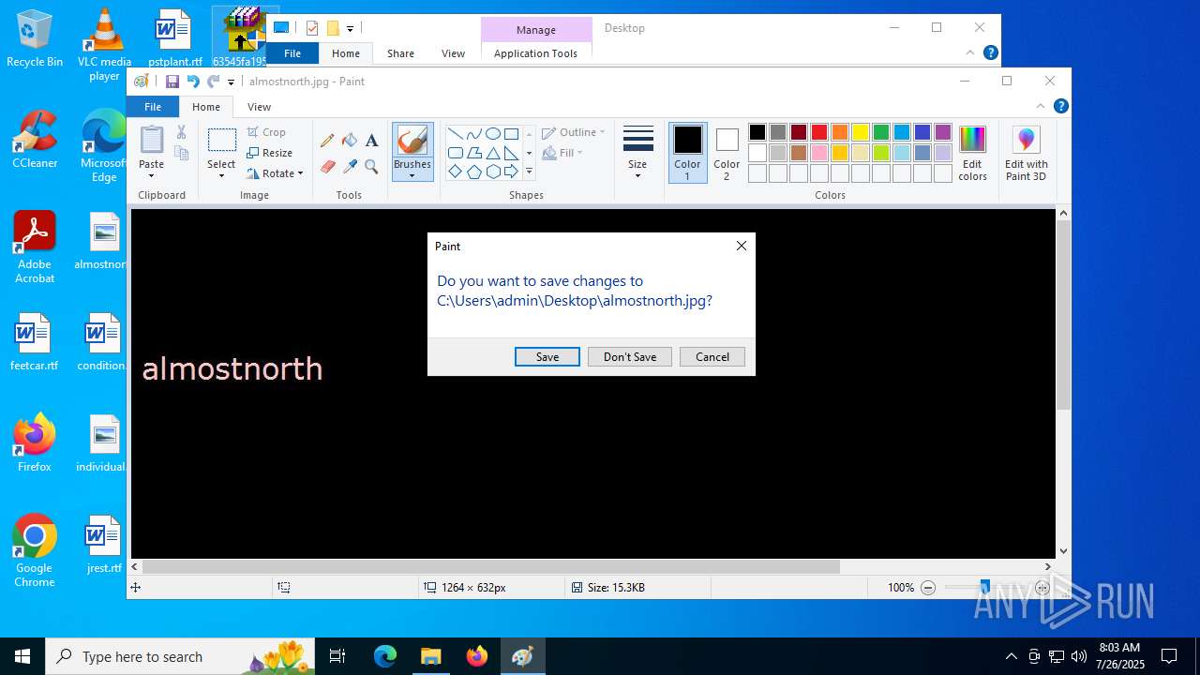The image size is (1200, 675).
Task: Select the Right triangle shape
Action: (x=511, y=153)
